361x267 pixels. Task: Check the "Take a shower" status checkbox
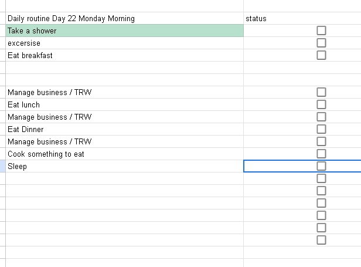click(321, 31)
